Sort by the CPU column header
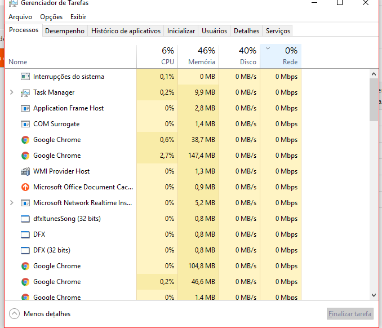 157,56
